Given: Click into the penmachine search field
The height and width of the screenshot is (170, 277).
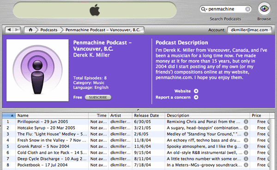Looking at the screenshot, I should 226,9.
